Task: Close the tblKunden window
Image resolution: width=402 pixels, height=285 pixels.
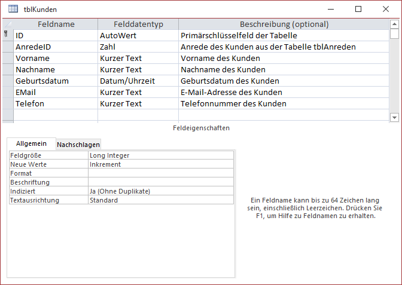Action: pos(386,9)
